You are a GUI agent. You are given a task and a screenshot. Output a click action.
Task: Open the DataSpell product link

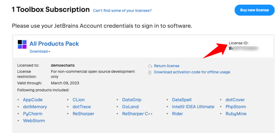coord(182,100)
